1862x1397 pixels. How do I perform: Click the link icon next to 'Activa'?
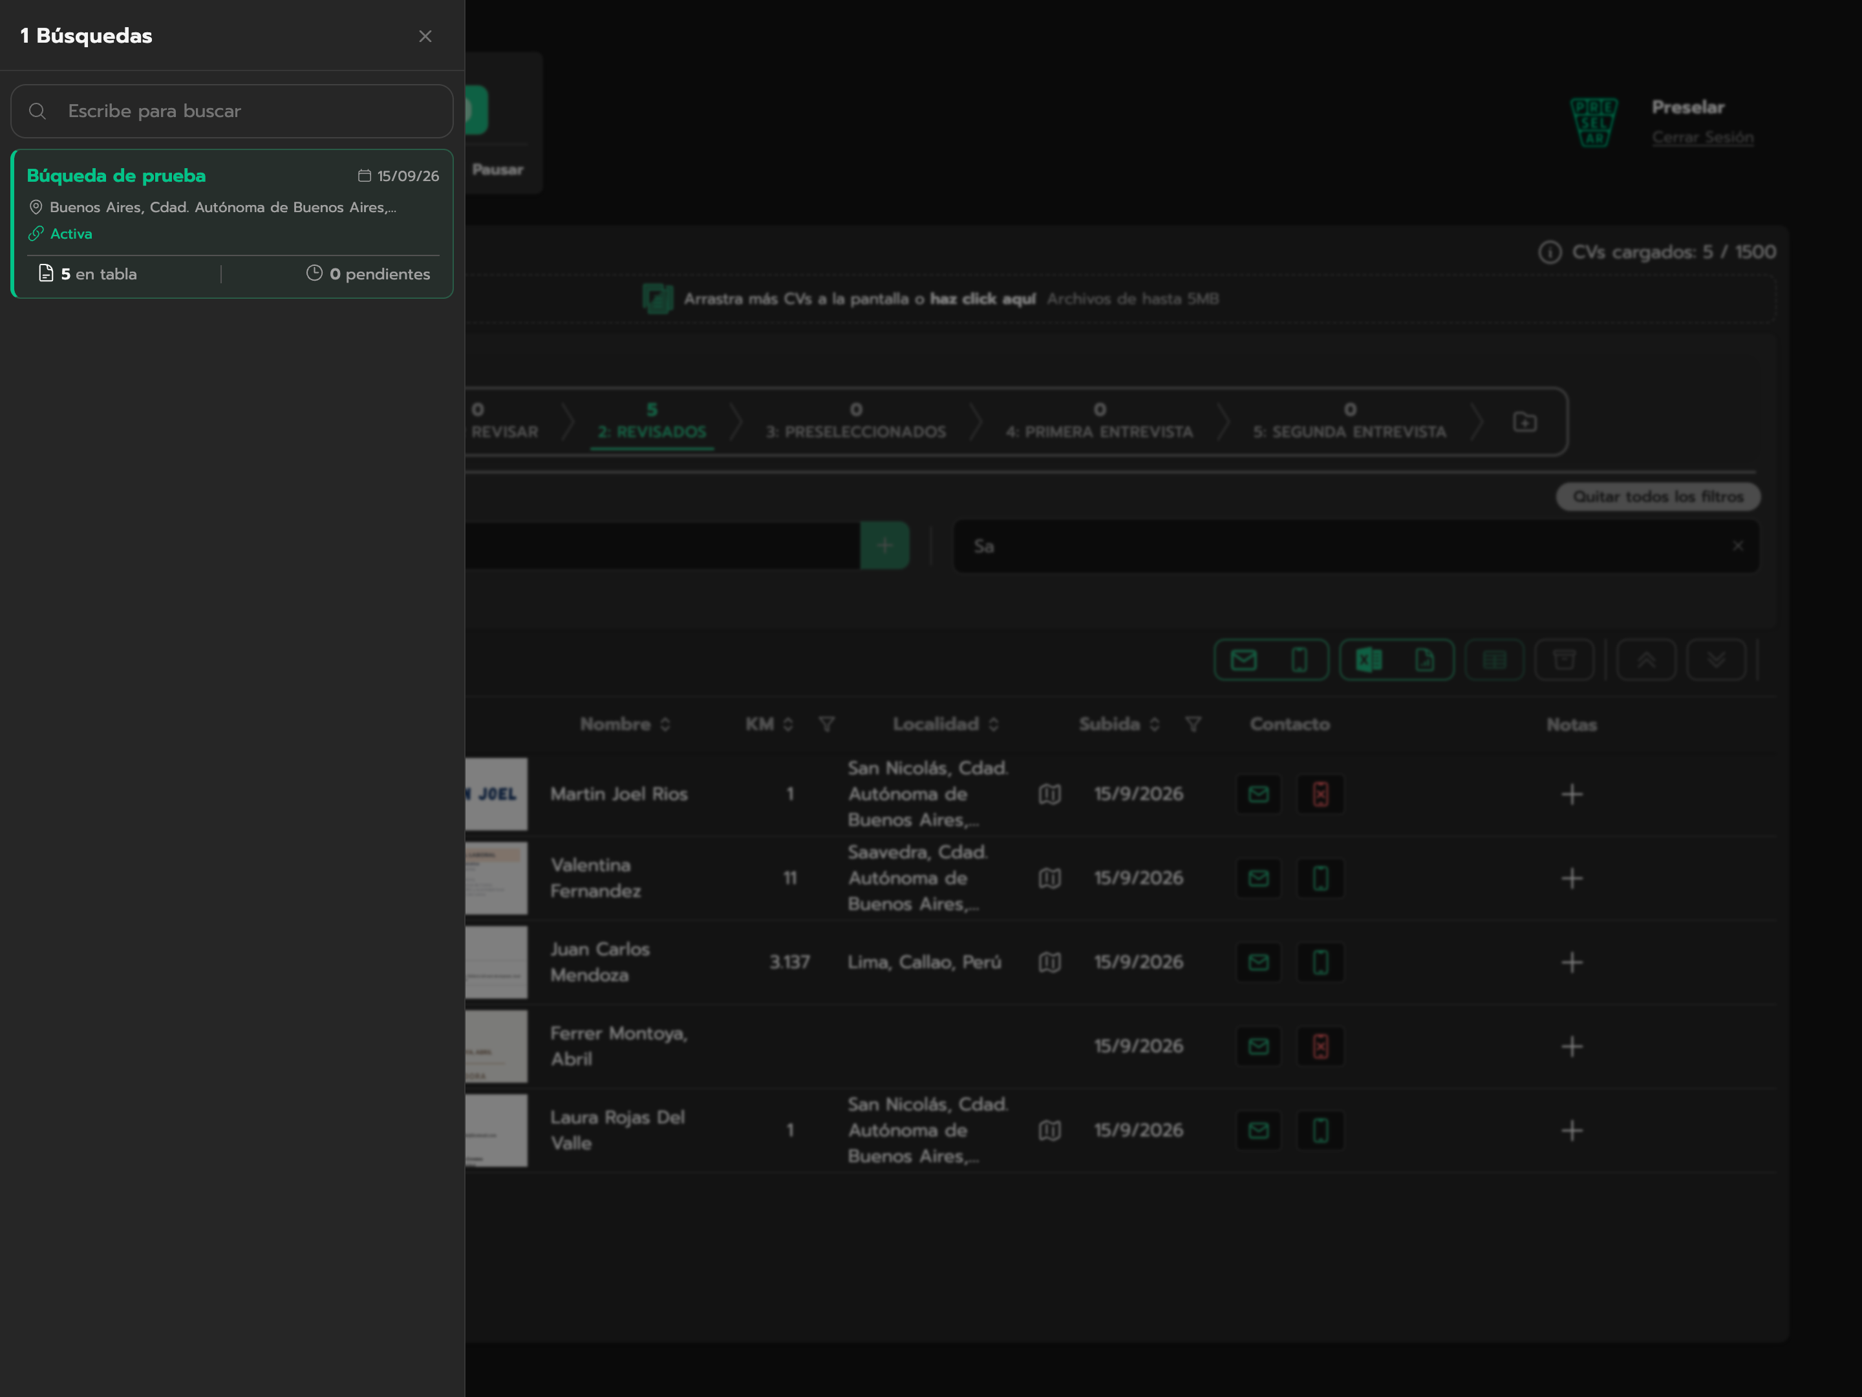pyautogui.click(x=36, y=234)
